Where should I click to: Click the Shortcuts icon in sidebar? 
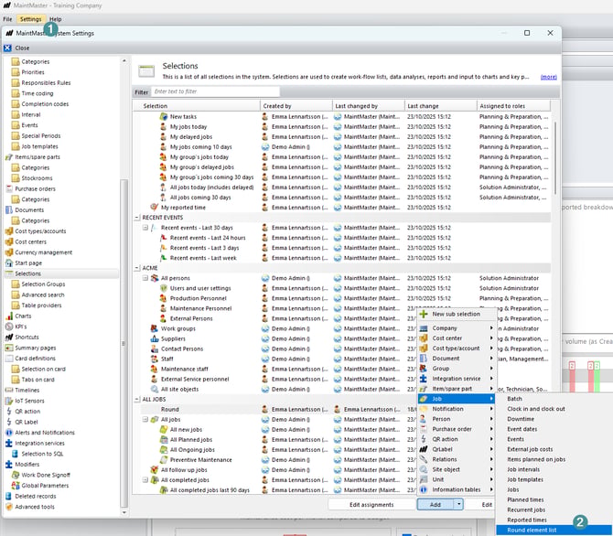click(x=9, y=337)
